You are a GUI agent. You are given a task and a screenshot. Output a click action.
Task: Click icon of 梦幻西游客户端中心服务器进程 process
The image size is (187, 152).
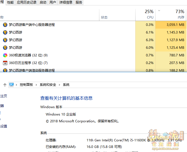tap(5, 25)
